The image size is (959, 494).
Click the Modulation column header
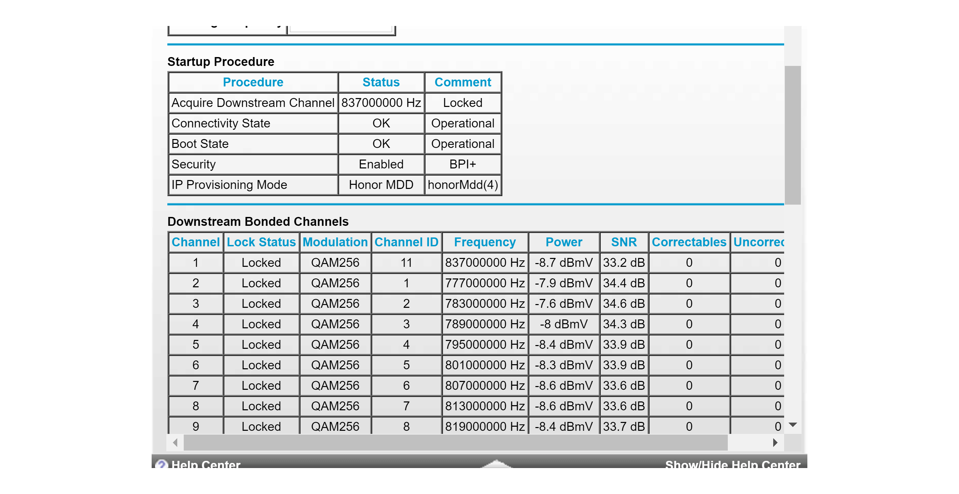[335, 242]
